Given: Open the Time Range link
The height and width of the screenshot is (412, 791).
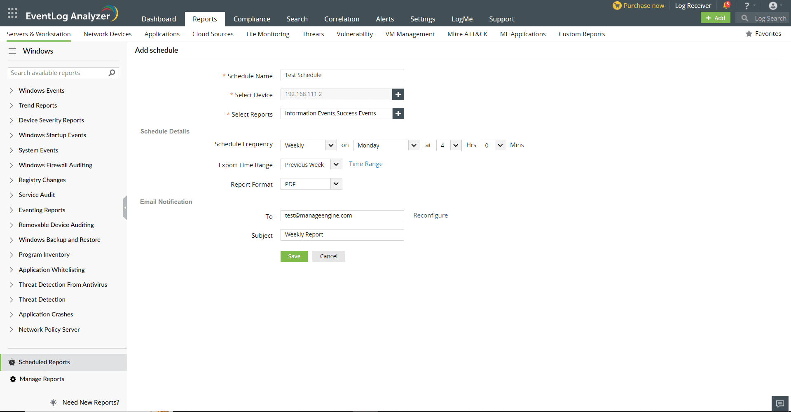Looking at the screenshot, I should (x=366, y=164).
